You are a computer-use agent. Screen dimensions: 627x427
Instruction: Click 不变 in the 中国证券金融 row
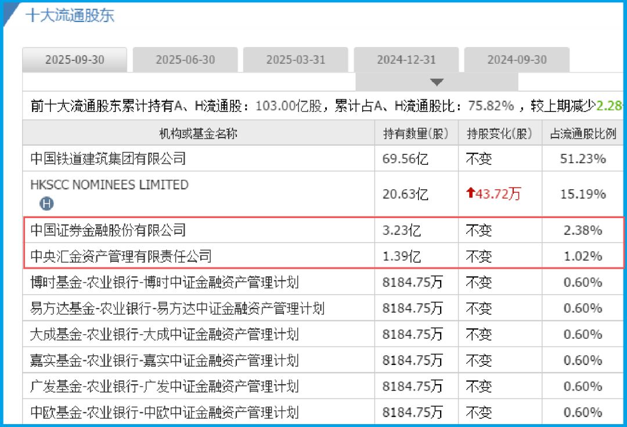pyautogui.click(x=478, y=230)
